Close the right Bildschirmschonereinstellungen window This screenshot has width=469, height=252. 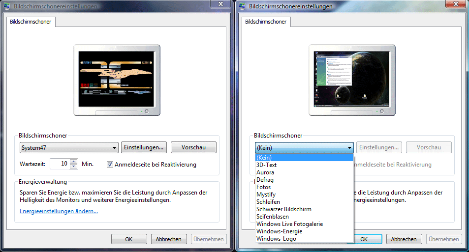(x=456, y=4)
